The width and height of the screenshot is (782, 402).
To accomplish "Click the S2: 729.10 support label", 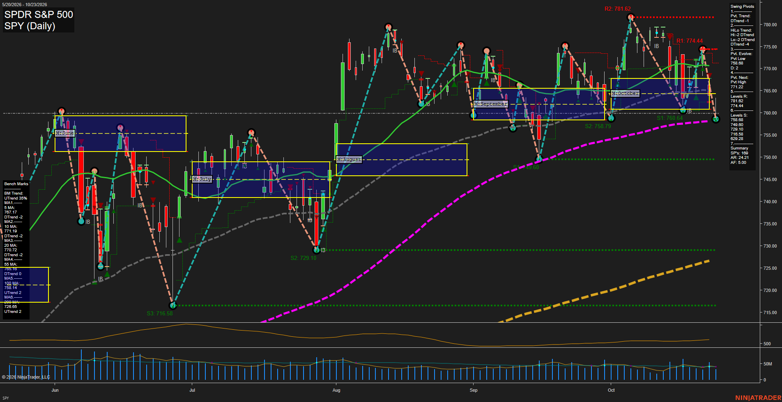I will (x=304, y=258).
